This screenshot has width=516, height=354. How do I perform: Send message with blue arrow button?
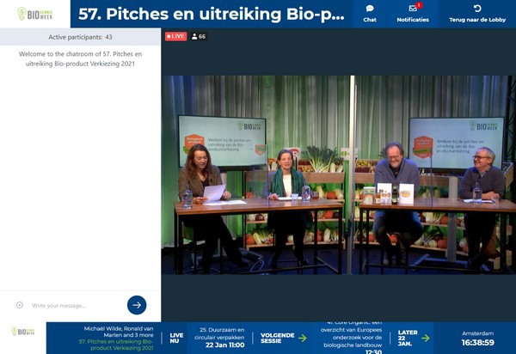137,305
